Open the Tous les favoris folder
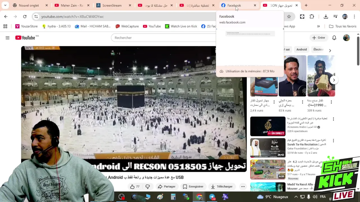360x202 pixels. click(343, 26)
